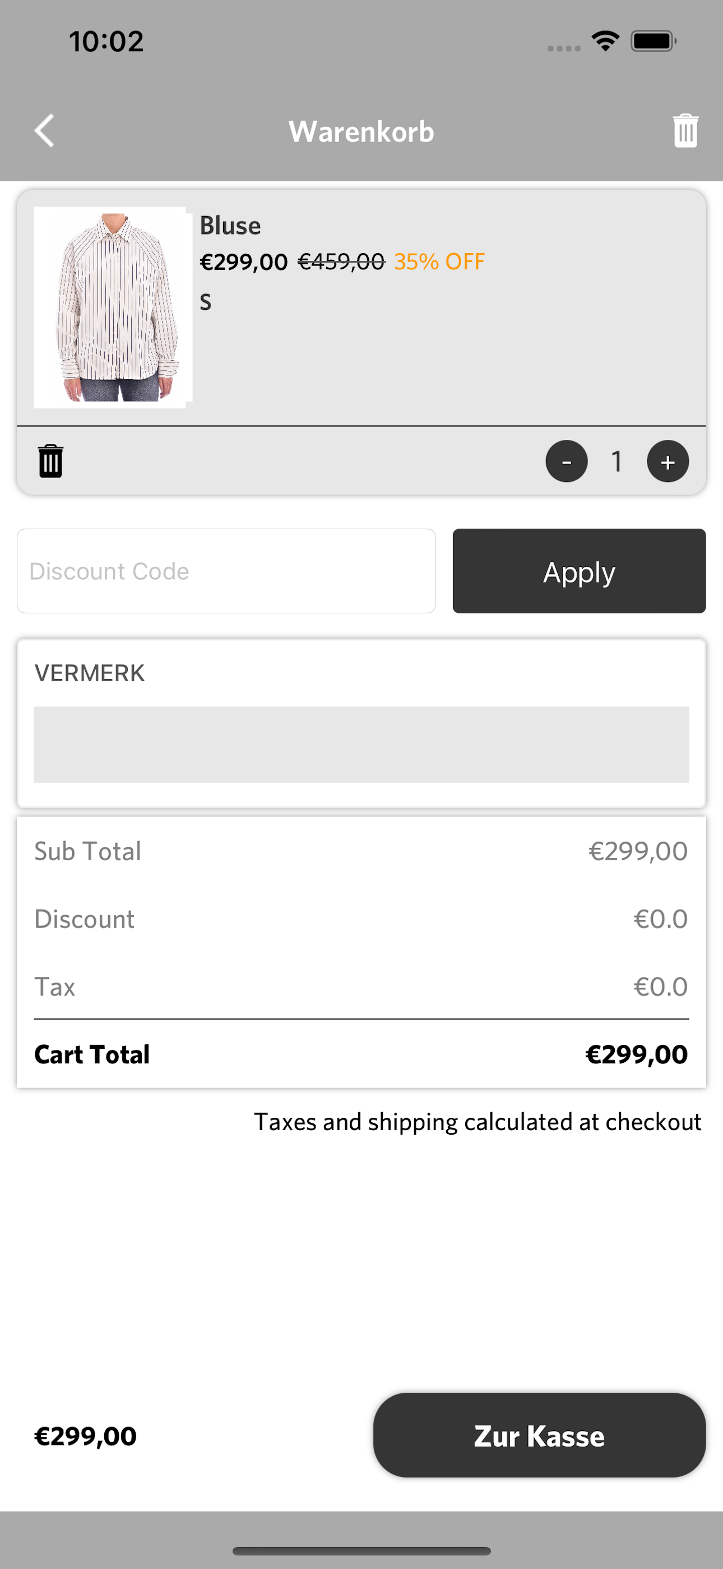
Task: Apply the discount code
Action: (579, 571)
